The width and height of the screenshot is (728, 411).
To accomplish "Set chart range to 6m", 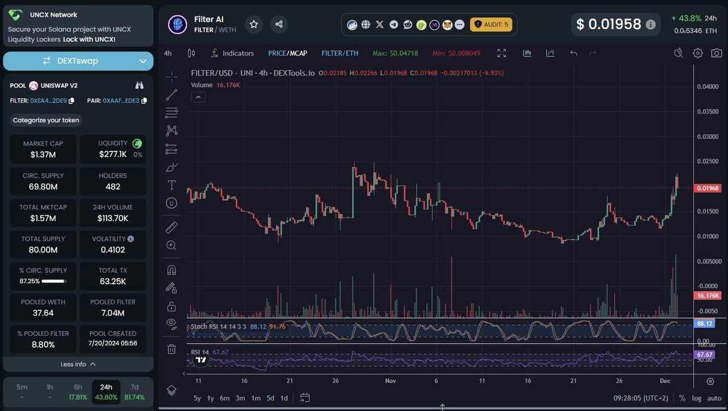I will coord(224,398).
